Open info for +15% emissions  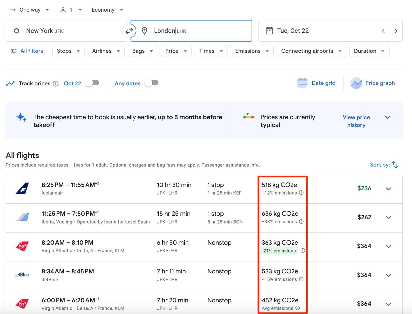coord(301,279)
